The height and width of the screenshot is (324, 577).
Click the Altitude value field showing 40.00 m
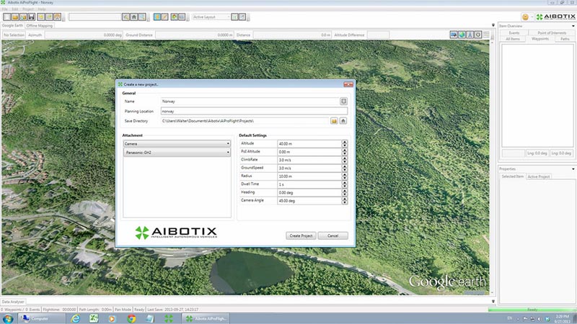click(x=309, y=143)
